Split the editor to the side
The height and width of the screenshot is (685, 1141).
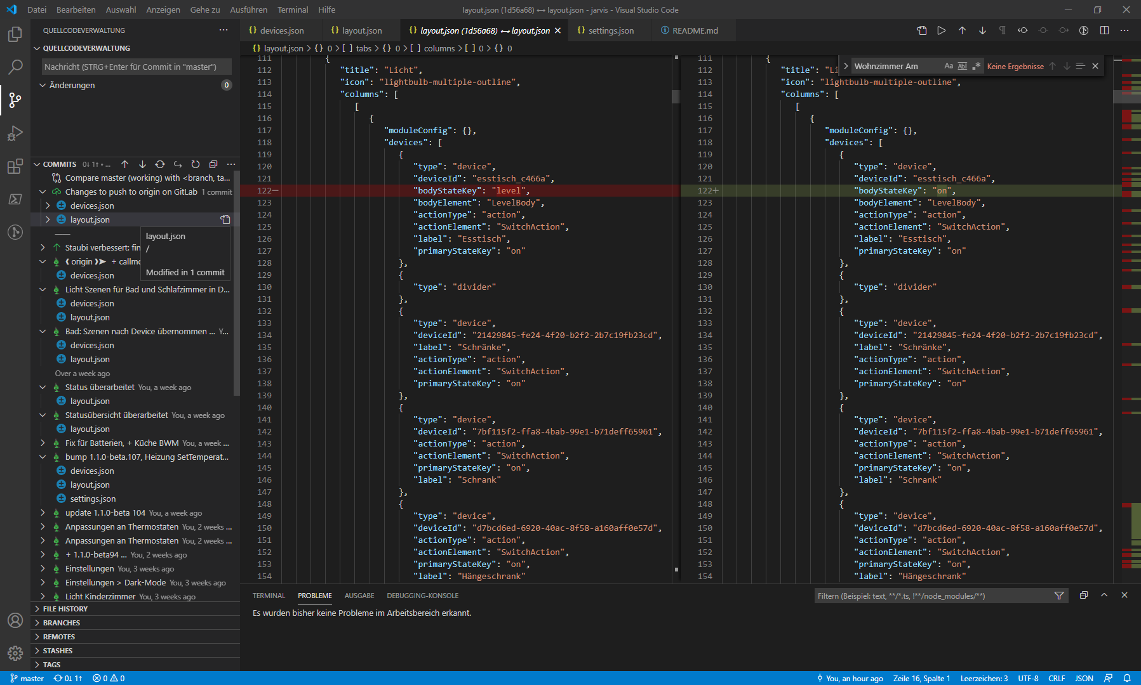point(1104,30)
